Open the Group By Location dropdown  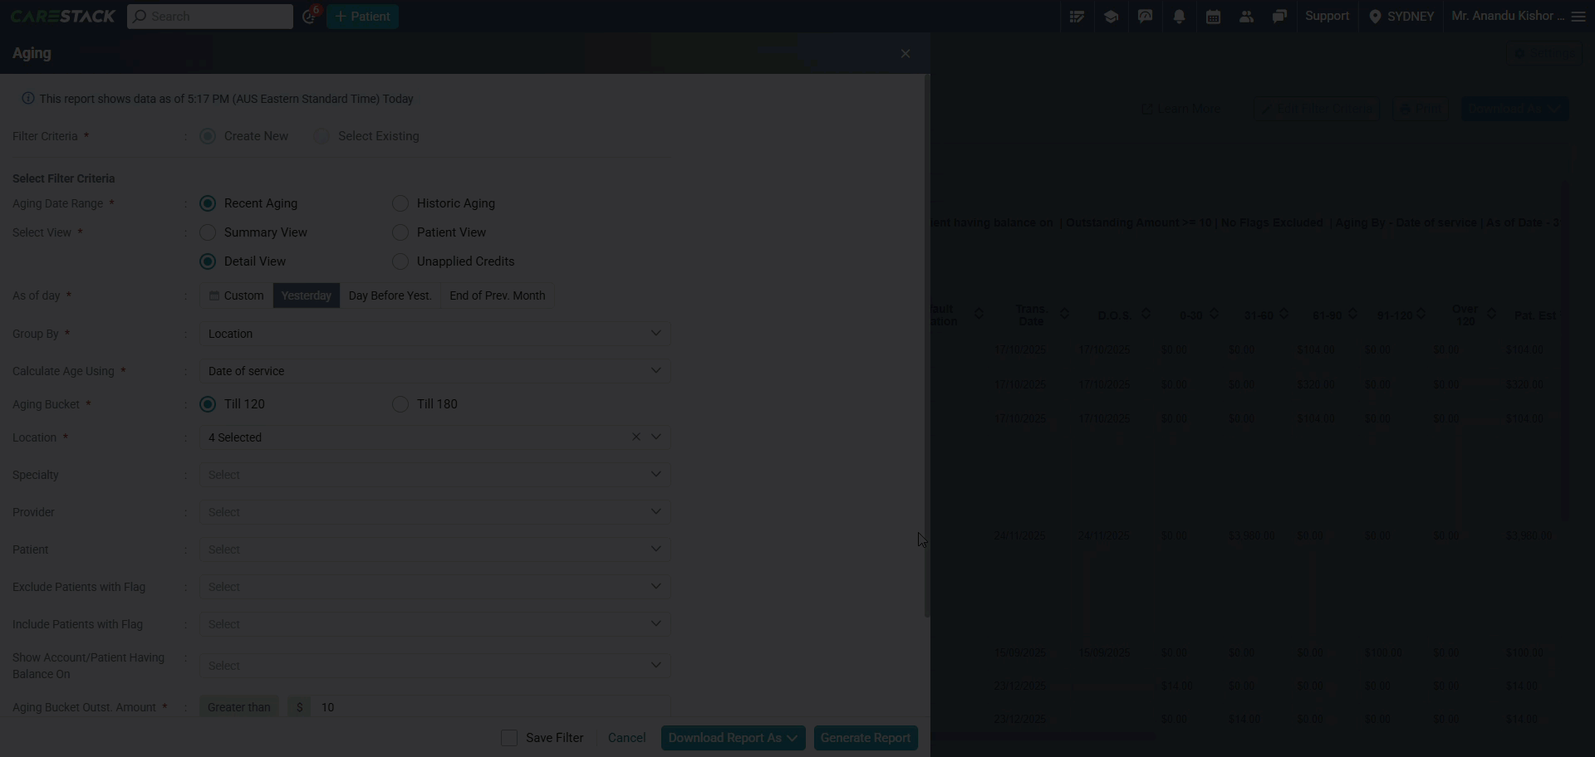(x=434, y=334)
